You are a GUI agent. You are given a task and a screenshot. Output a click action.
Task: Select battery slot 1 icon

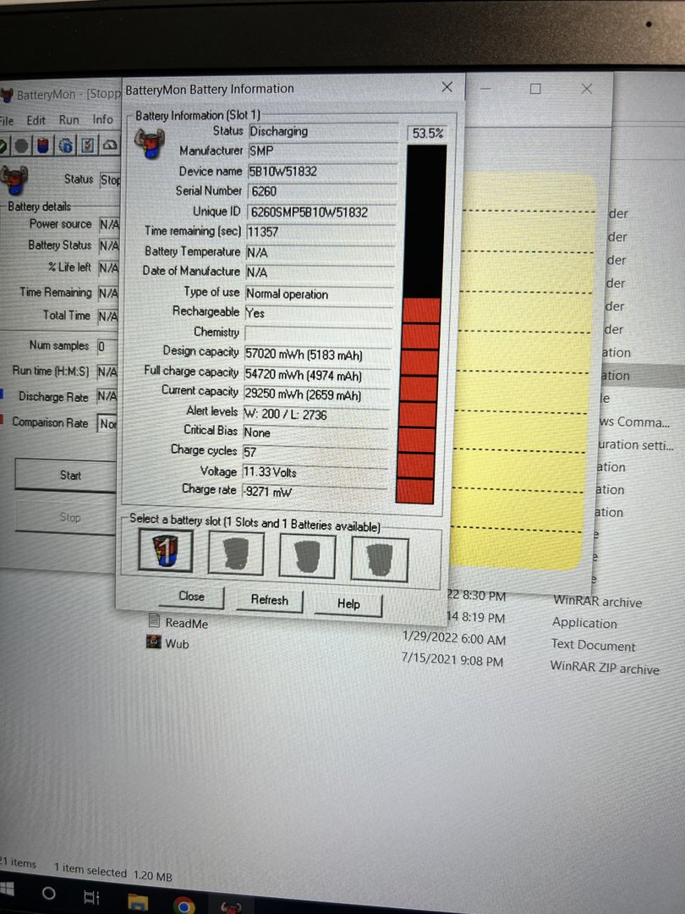(166, 553)
